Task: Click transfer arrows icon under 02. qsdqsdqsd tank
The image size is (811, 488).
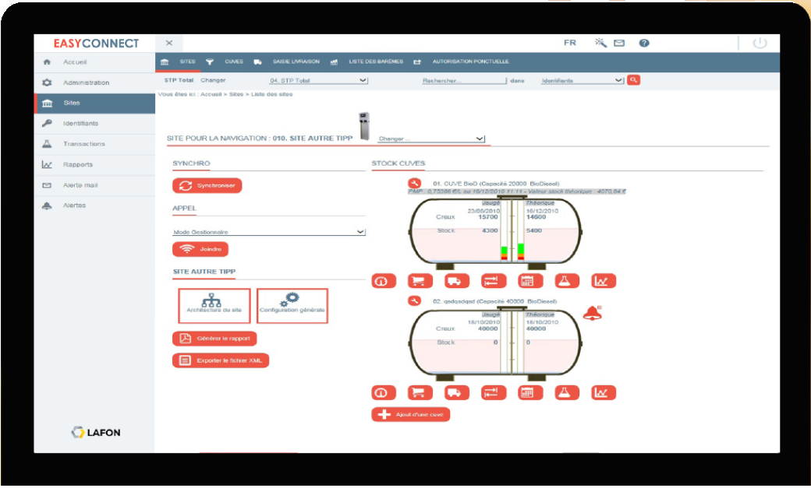Action: (x=494, y=393)
